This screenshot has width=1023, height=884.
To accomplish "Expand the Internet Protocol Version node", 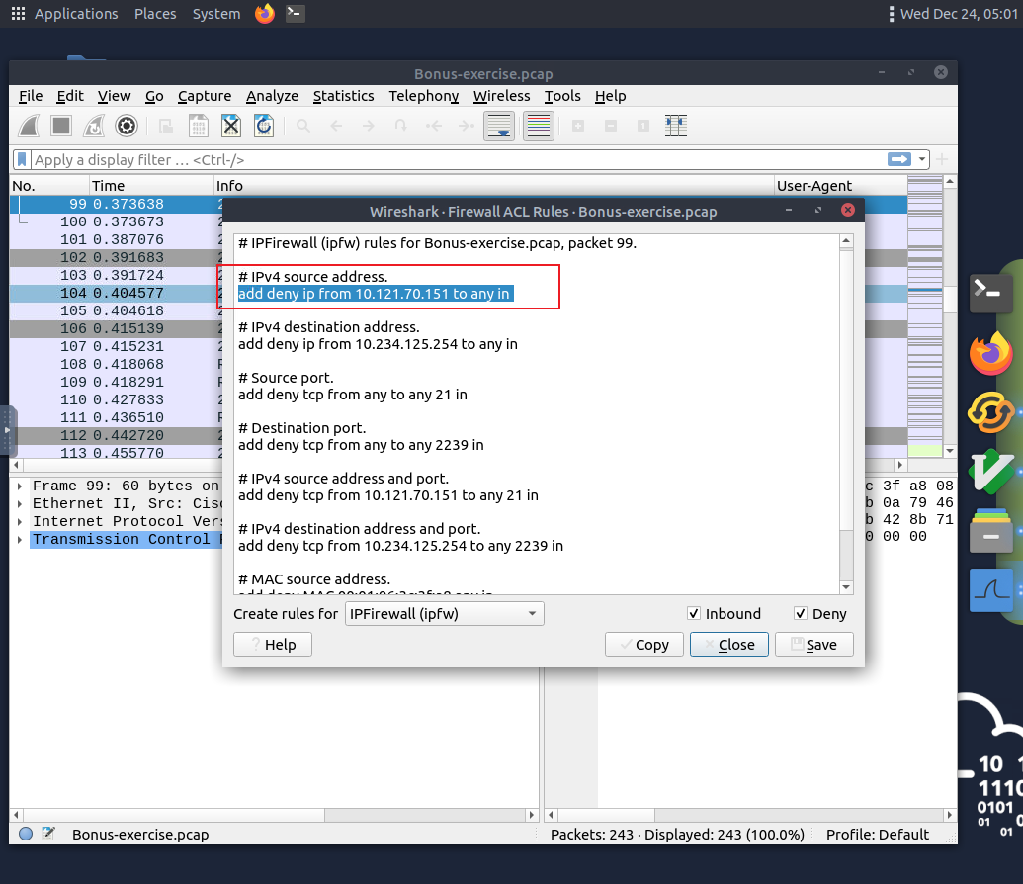I will pos(20,521).
